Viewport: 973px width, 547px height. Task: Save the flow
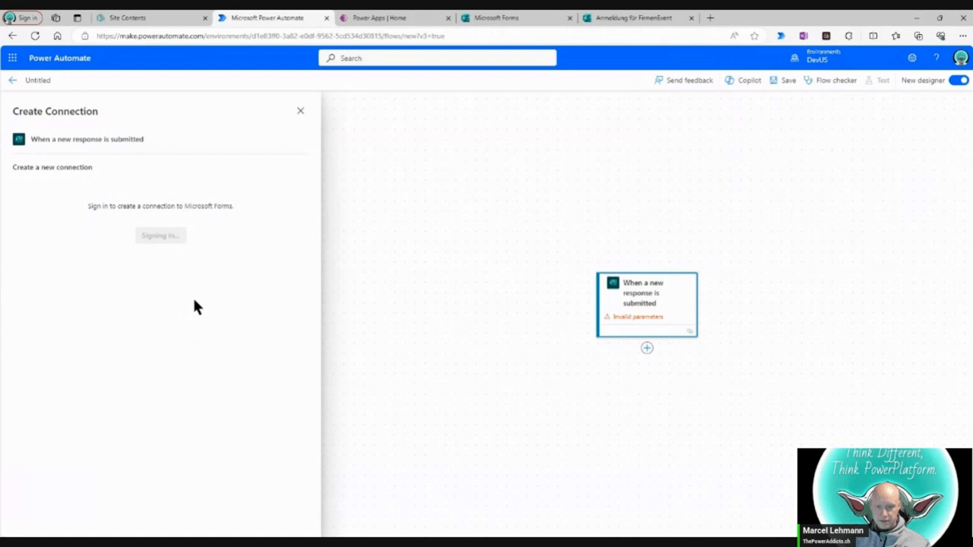click(x=782, y=80)
